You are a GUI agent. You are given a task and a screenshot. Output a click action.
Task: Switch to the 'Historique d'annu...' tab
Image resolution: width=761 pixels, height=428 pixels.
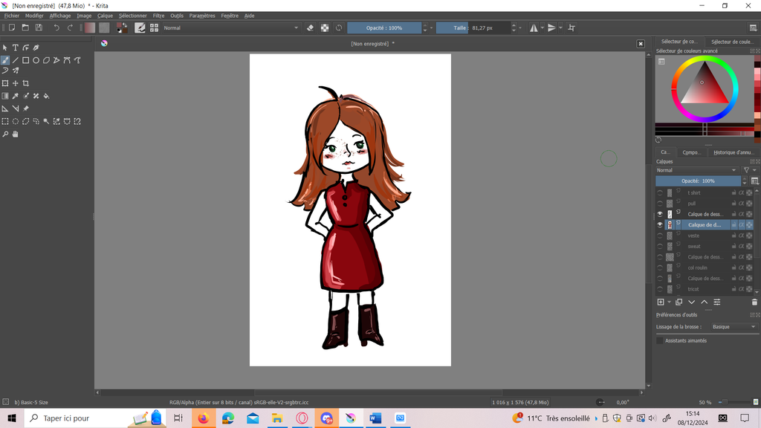(x=733, y=152)
